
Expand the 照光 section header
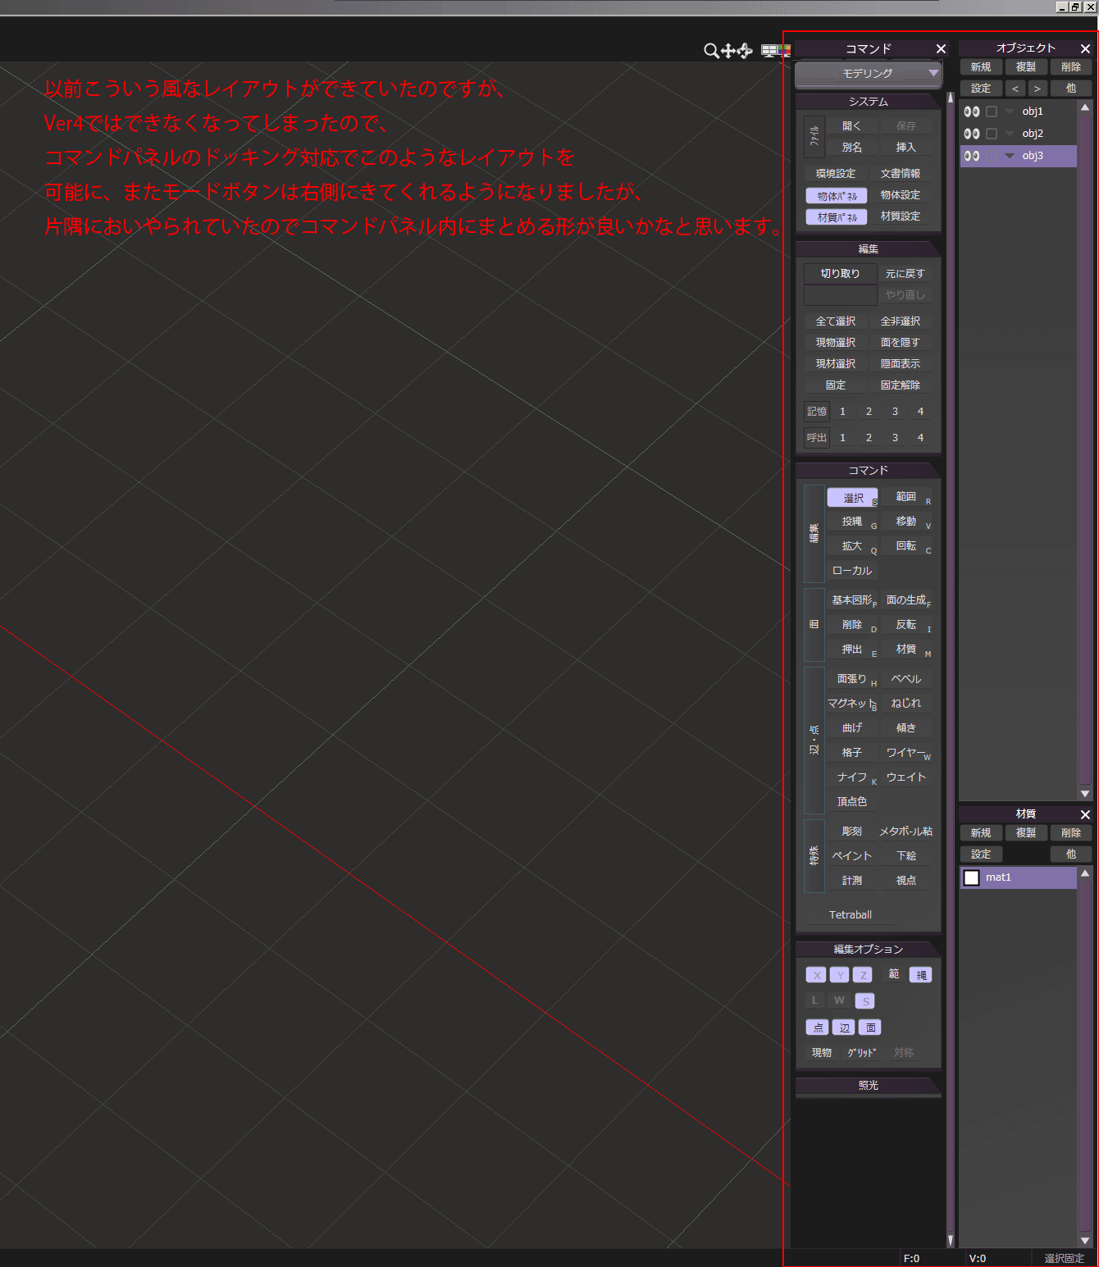coord(869,1085)
